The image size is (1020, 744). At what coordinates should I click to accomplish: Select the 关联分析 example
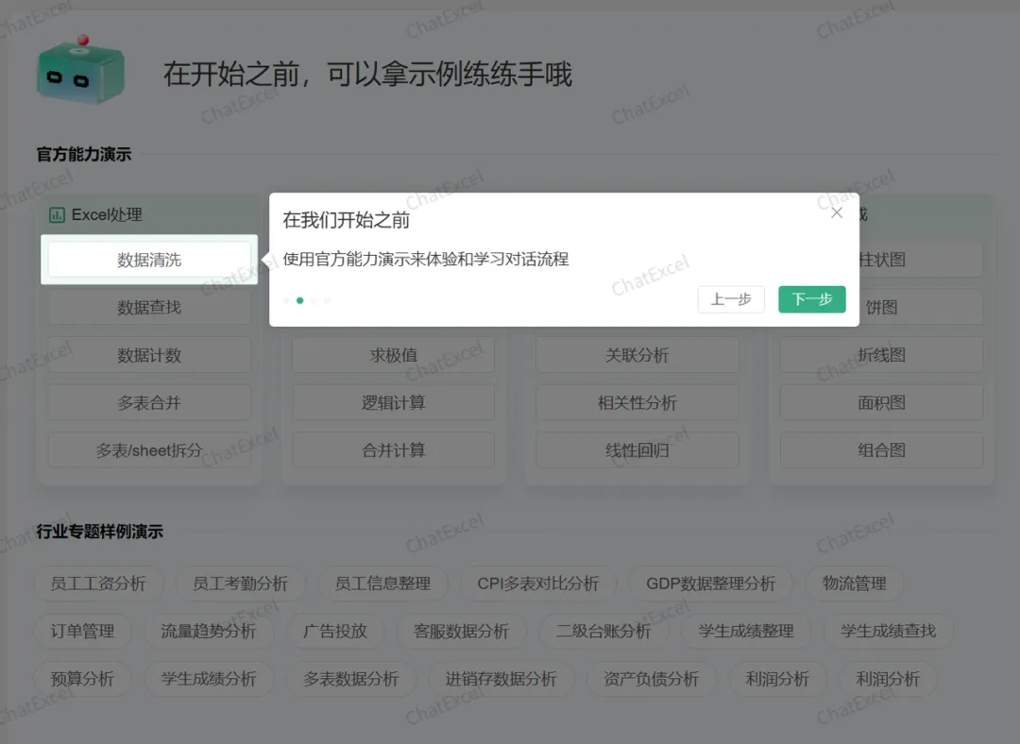(x=637, y=355)
